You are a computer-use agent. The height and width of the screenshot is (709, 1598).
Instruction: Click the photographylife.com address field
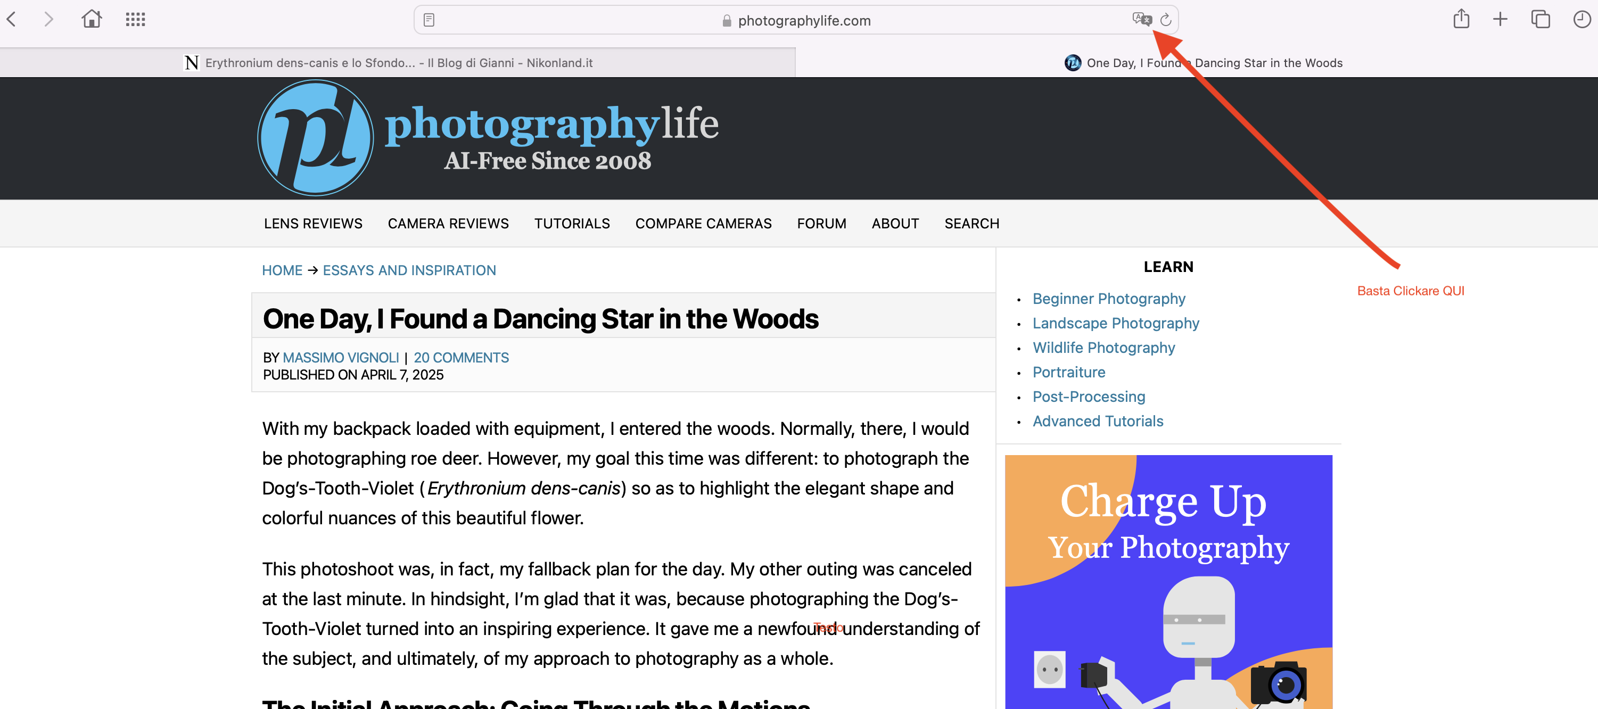796,20
